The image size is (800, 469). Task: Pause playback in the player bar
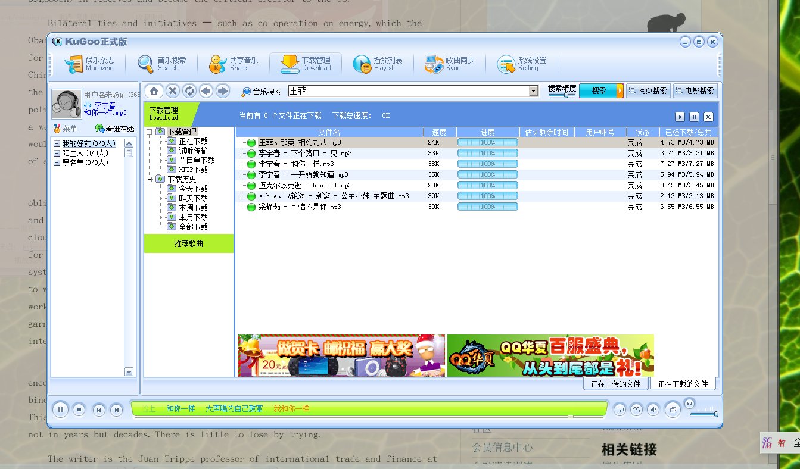(60, 409)
